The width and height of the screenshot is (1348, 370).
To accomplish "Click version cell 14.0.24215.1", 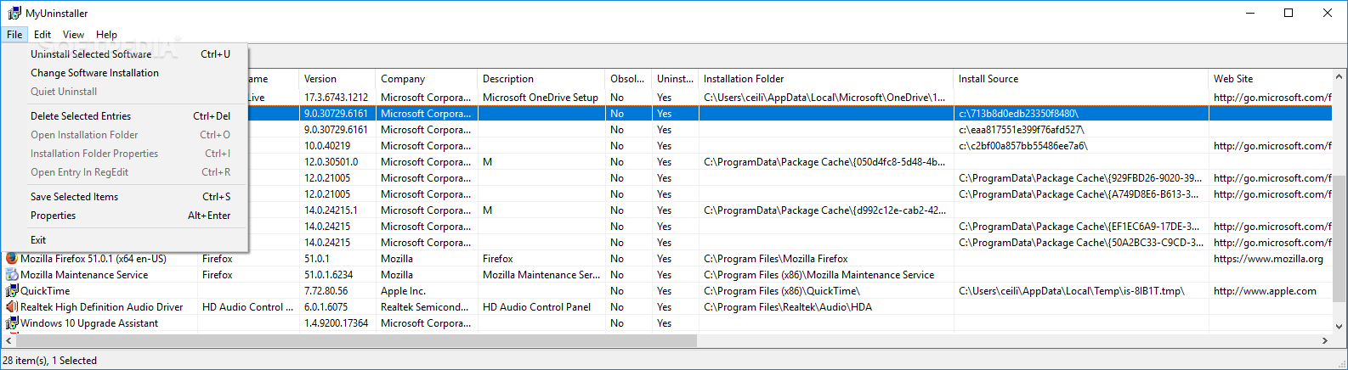I will click(331, 210).
